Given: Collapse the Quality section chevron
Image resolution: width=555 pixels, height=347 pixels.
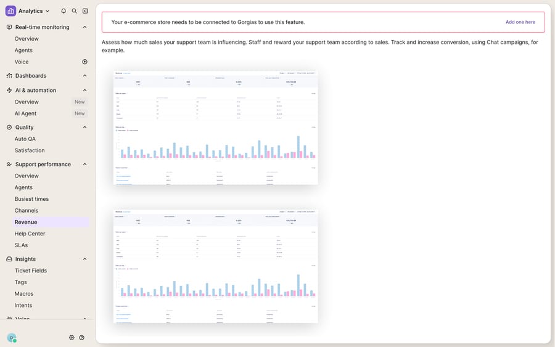Looking at the screenshot, I should click(x=85, y=128).
